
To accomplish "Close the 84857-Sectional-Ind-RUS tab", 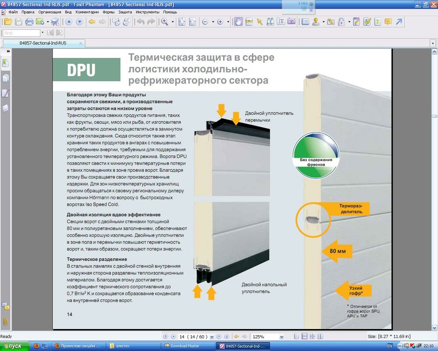I will click(x=81, y=43).
